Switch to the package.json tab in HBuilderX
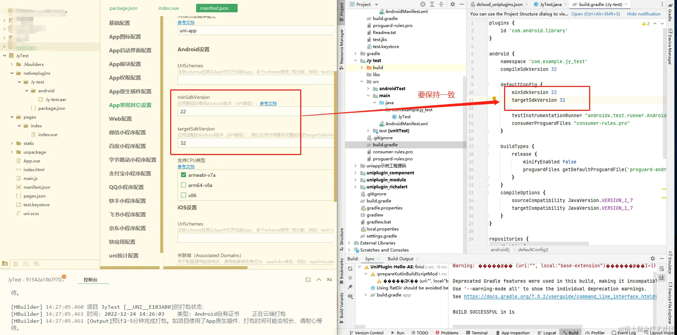The width and height of the screenshot is (677, 335). coord(123,8)
